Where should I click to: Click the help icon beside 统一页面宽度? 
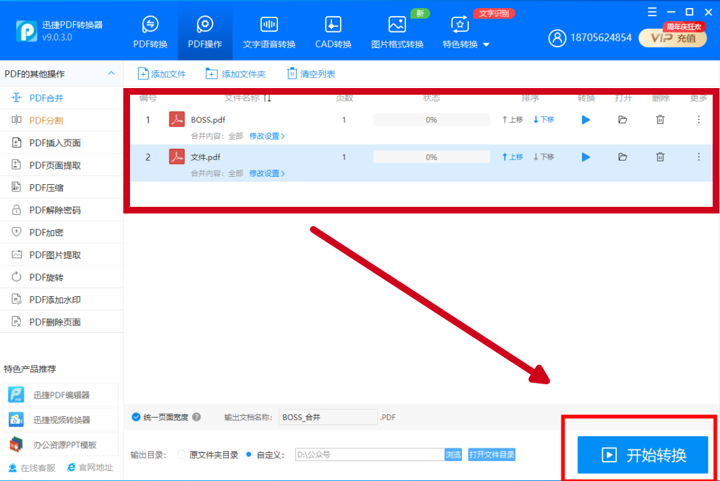click(x=197, y=417)
